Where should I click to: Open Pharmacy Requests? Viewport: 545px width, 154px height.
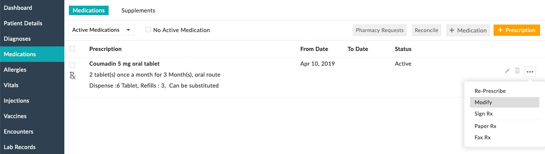click(380, 30)
